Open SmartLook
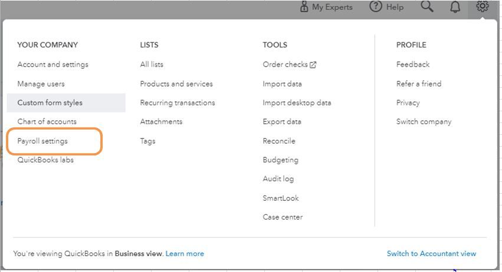Image resolution: width=502 pixels, height=272 pixels. (x=281, y=198)
